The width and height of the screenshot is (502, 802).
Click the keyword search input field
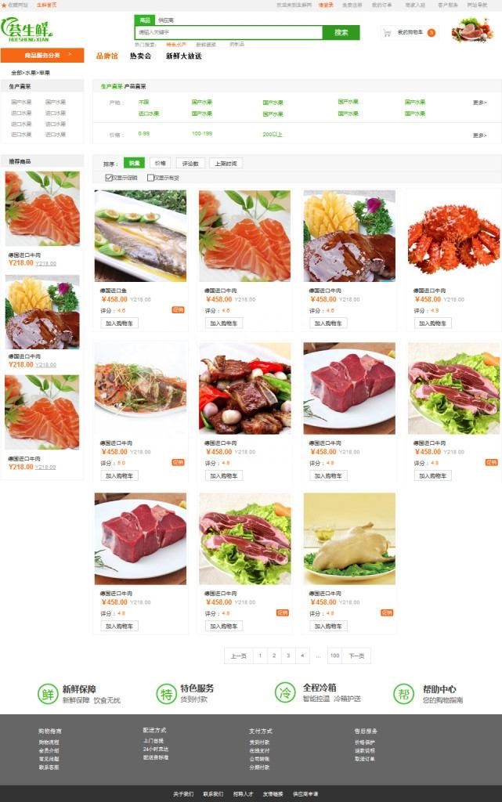pos(229,32)
